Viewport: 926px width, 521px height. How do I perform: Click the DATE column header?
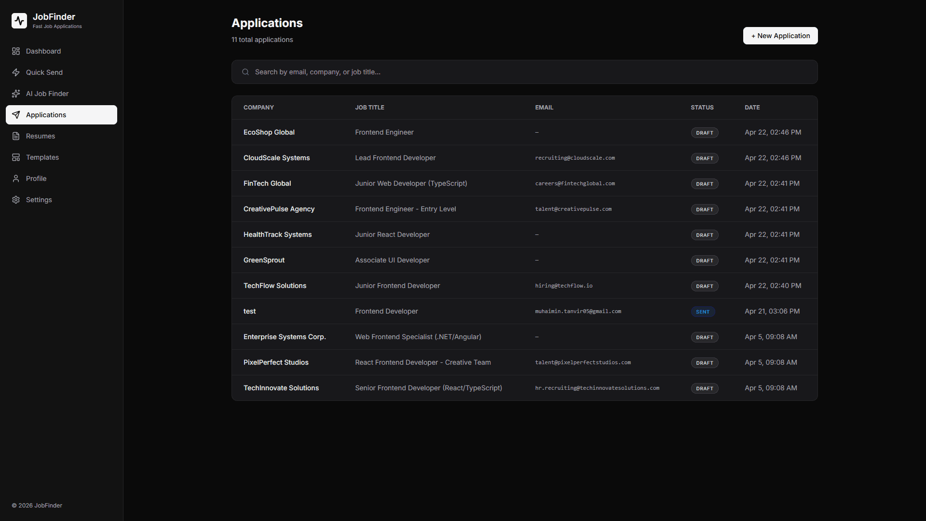(x=752, y=108)
